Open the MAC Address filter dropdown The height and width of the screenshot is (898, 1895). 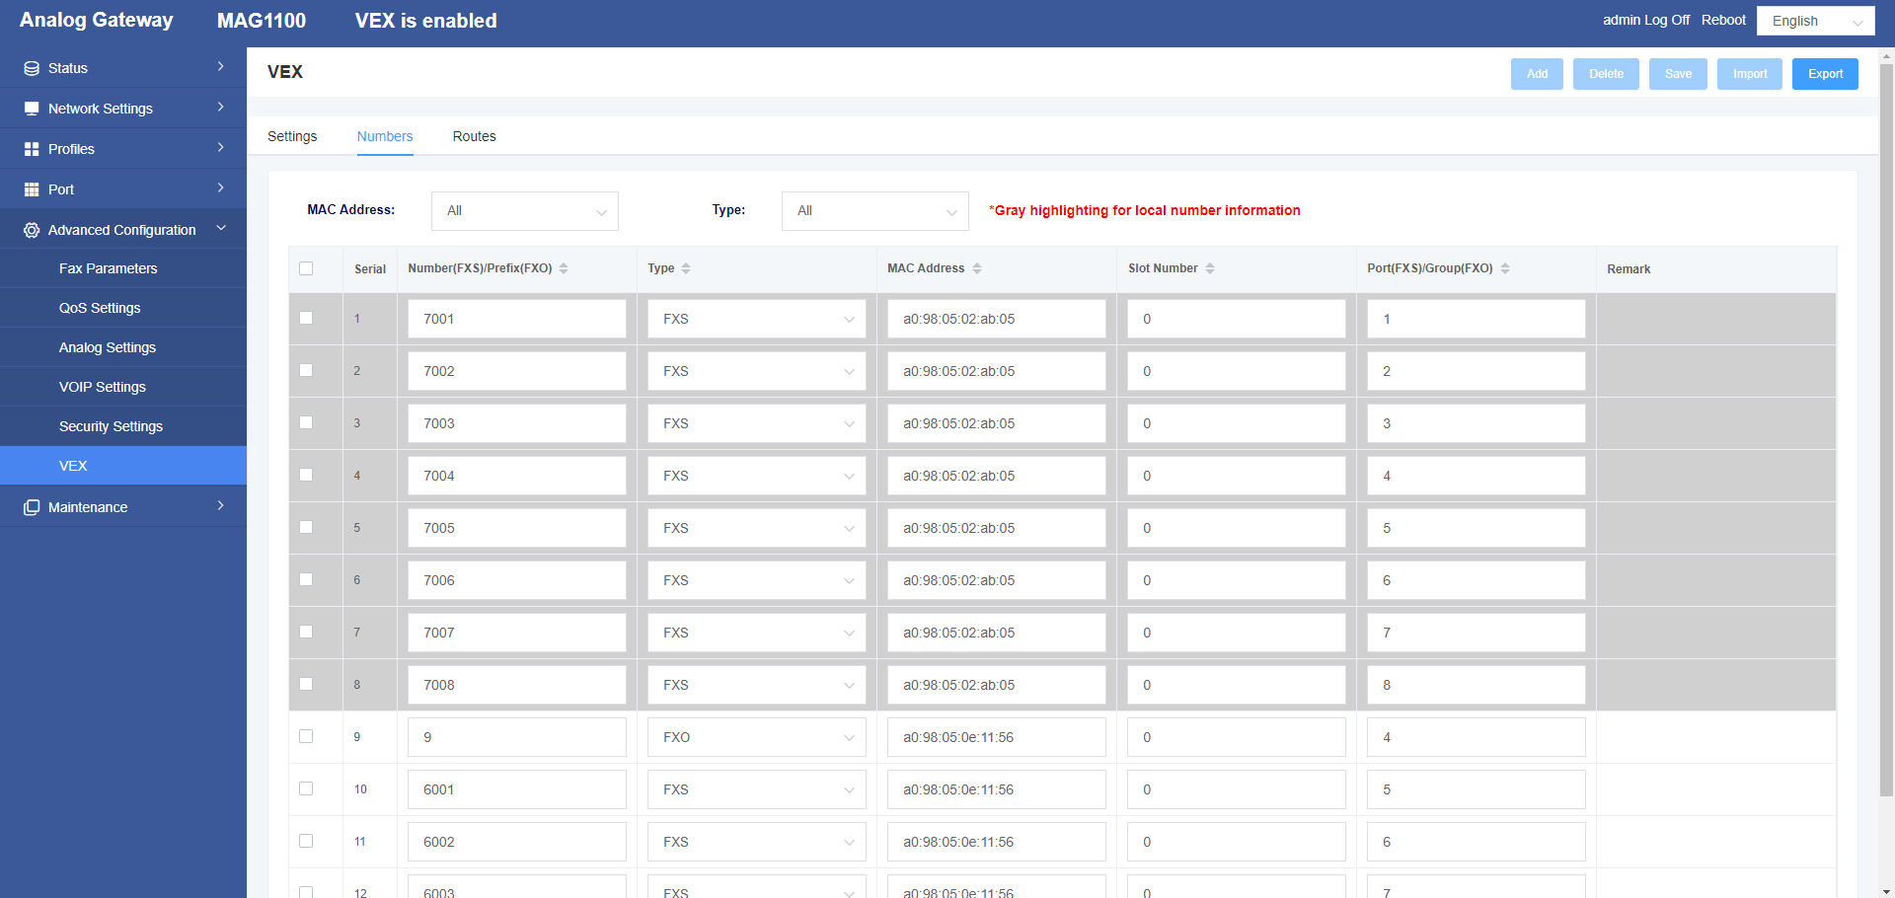coord(525,211)
